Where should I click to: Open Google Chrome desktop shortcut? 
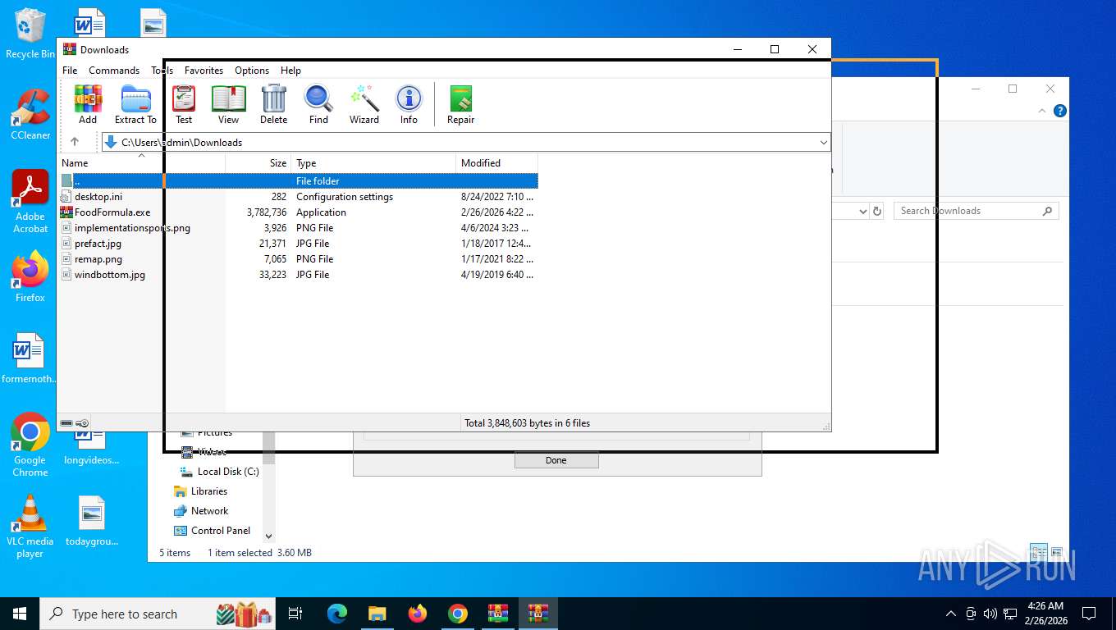click(30, 444)
